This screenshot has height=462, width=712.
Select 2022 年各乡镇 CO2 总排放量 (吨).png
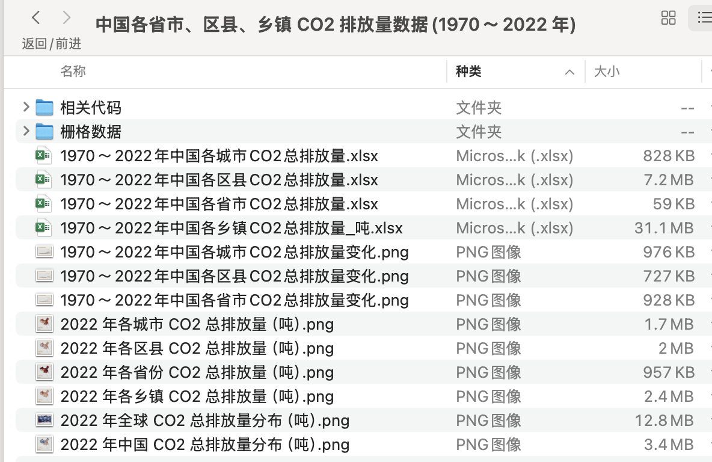(x=197, y=396)
